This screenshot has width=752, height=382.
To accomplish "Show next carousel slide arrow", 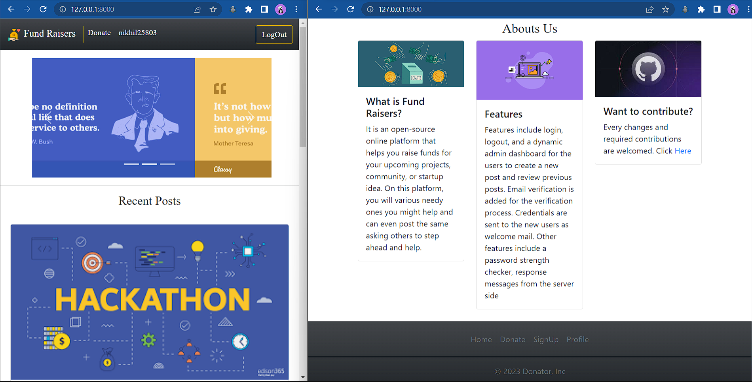I will [x=250, y=117].
